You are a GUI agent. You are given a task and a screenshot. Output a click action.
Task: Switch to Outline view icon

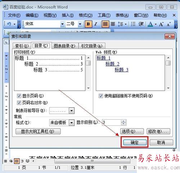point(22,161)
